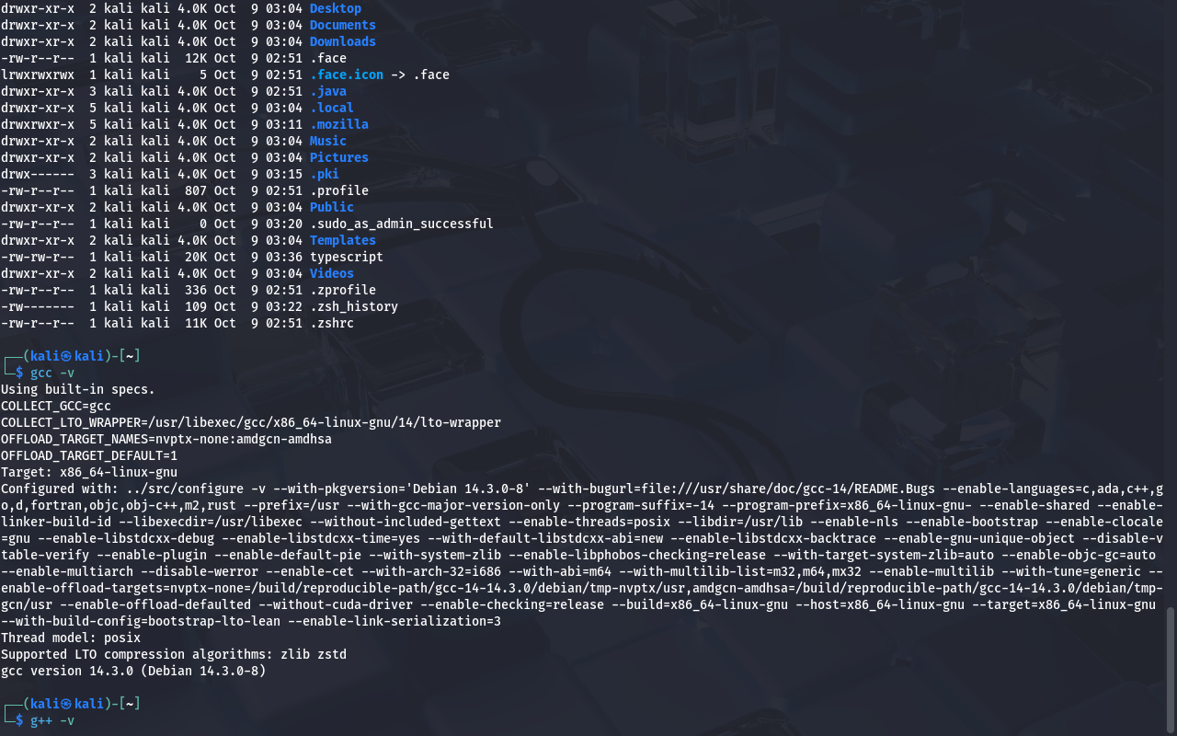Click the Public folder name
The height and width of the screenshot is (736, 1177).
331,207
